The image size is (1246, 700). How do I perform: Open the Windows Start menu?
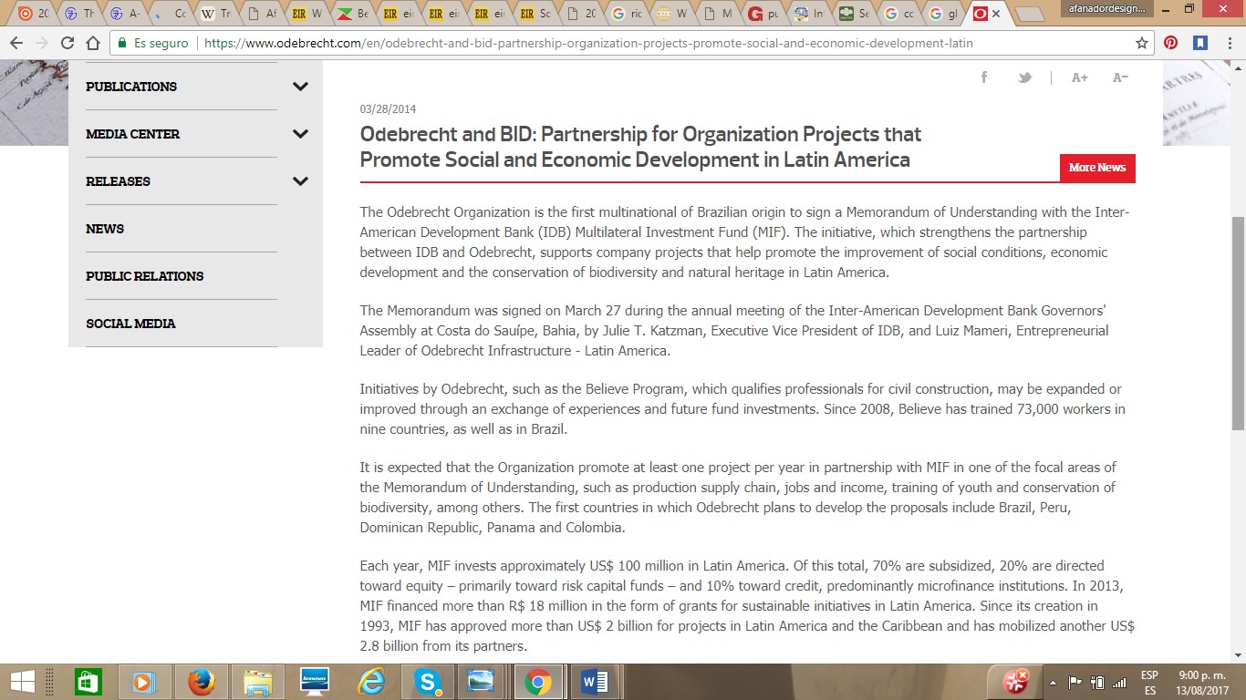(22, 682)
